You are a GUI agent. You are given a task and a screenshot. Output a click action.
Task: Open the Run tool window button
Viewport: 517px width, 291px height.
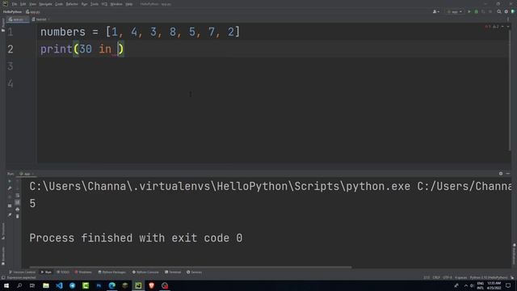click(46, 272)
